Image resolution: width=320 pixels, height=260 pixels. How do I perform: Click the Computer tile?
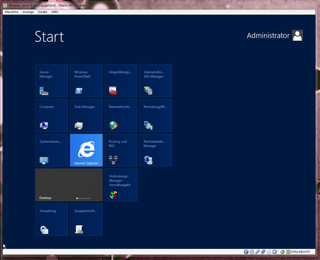coord(52,115)
